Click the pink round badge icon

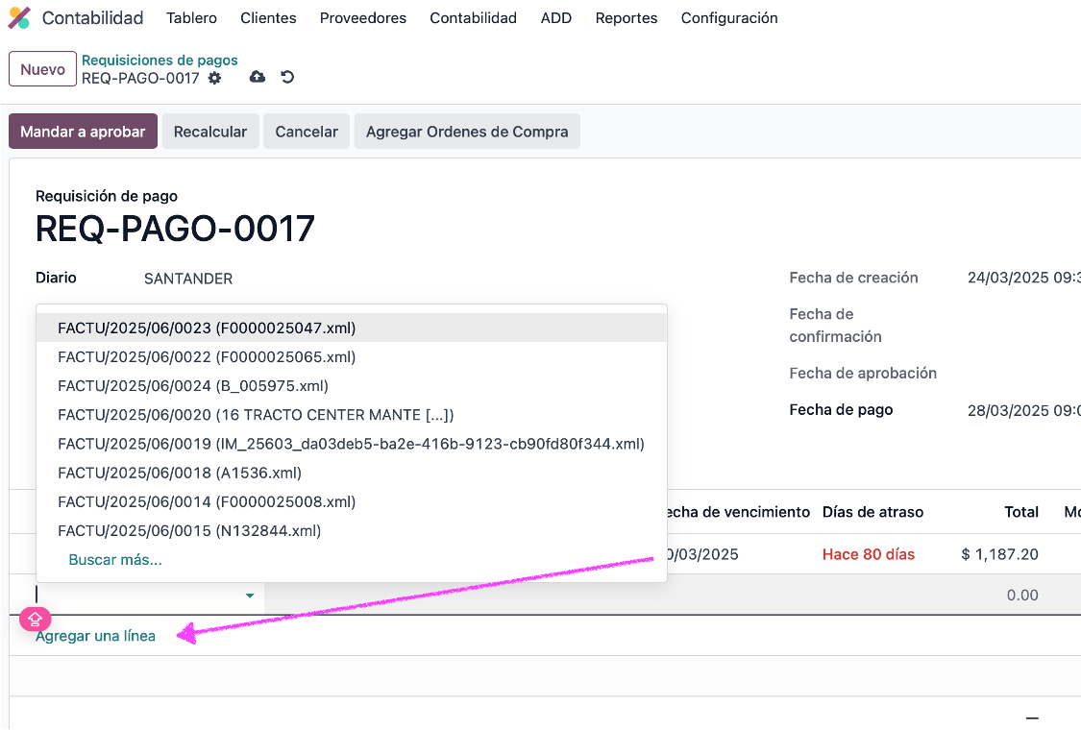[35, 619]
